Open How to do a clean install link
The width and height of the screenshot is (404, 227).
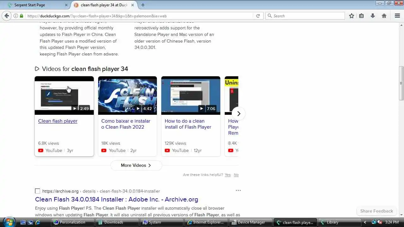click(188, 124)
